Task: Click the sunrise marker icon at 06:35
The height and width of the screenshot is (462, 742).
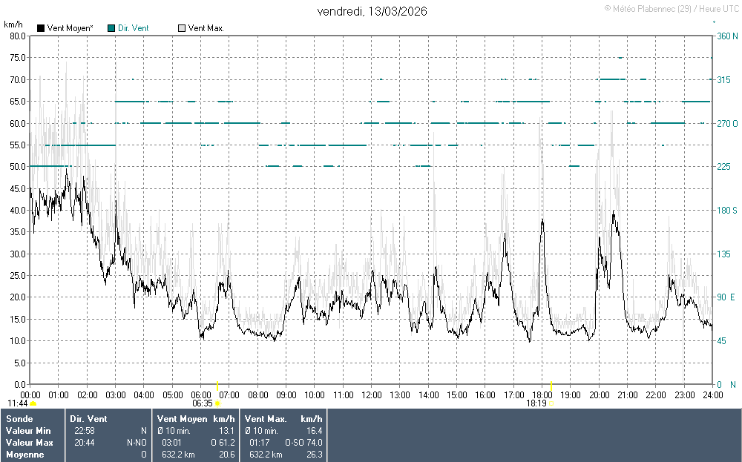Action: coord(217,403)
